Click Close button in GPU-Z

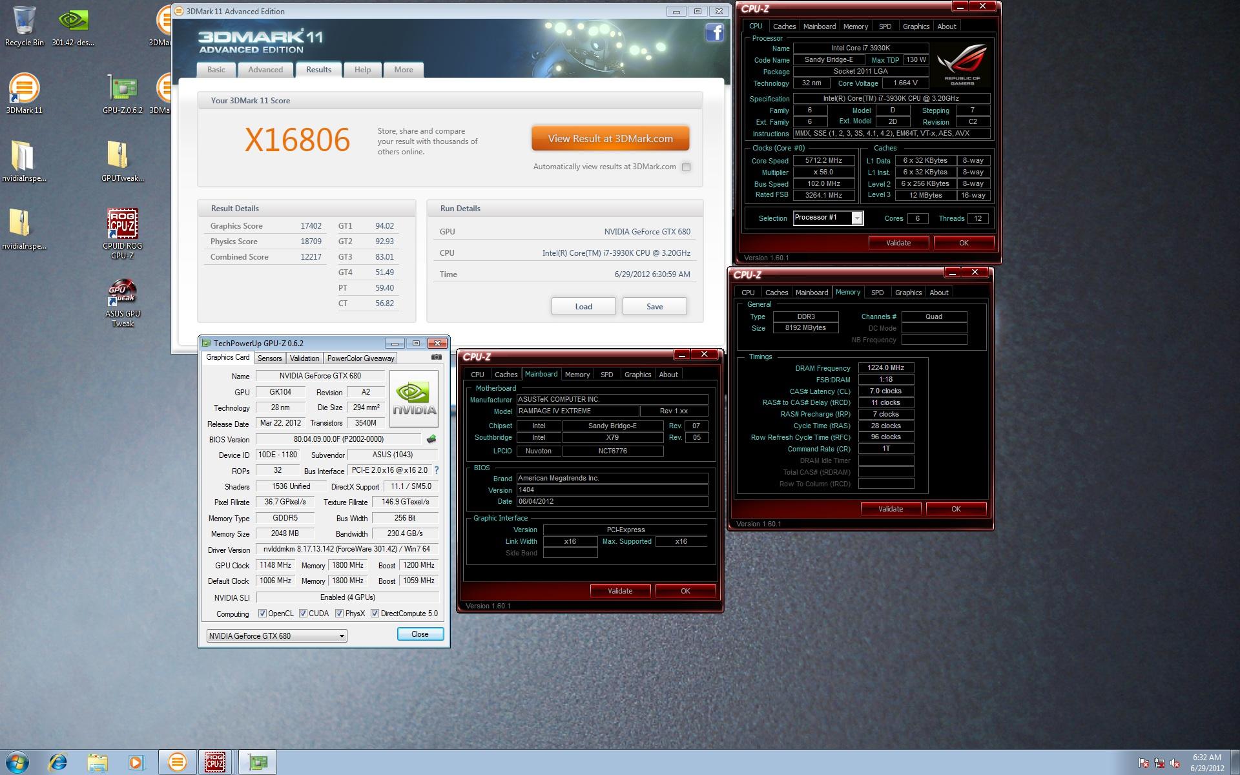[x=420, y=634]
